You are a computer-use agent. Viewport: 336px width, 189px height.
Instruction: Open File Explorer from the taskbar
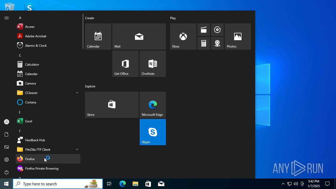tap(135, 184)
